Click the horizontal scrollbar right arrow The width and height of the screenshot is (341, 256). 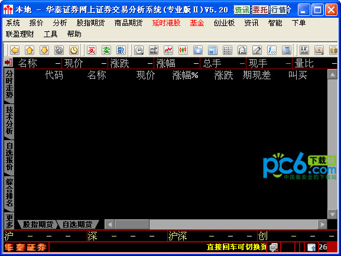[x=322, y=225]
